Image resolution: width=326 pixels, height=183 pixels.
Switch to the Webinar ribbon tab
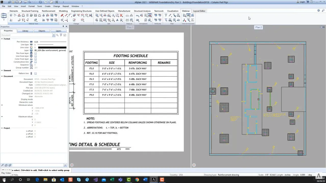coord(186,11)
